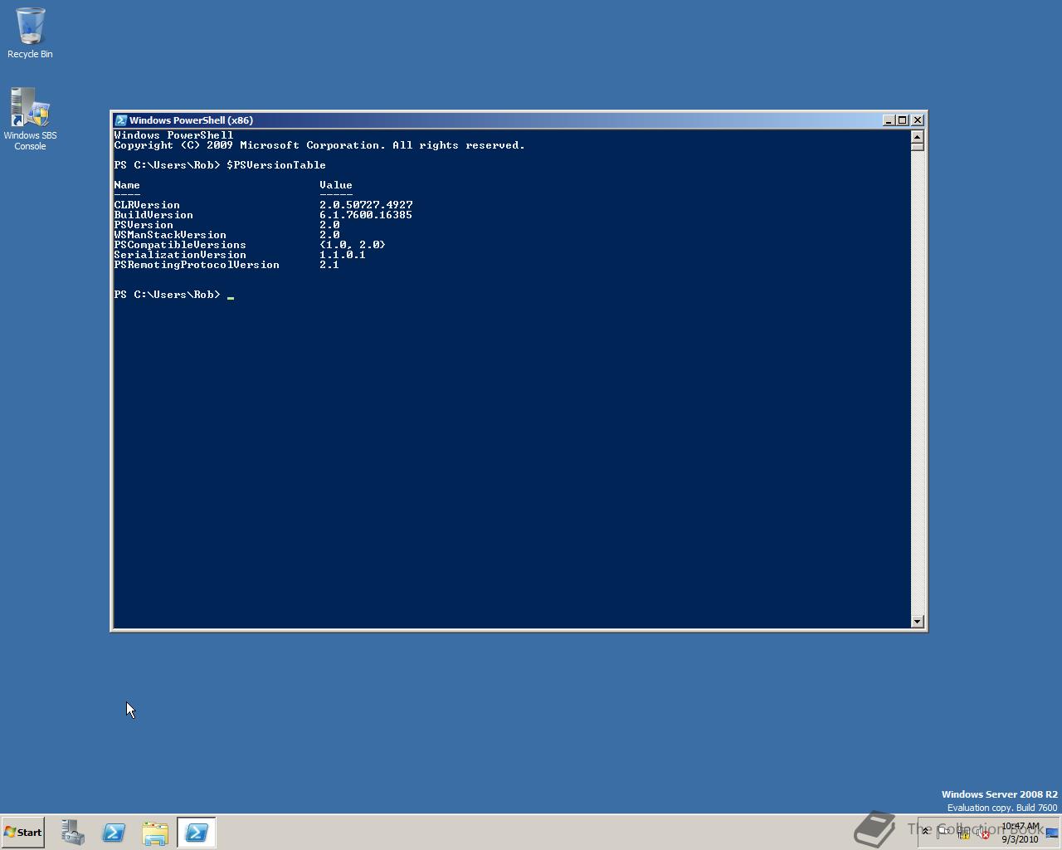Click the muted volume speaker tray icon
The width and height of the screenshot is (1062, 850).
982,833
